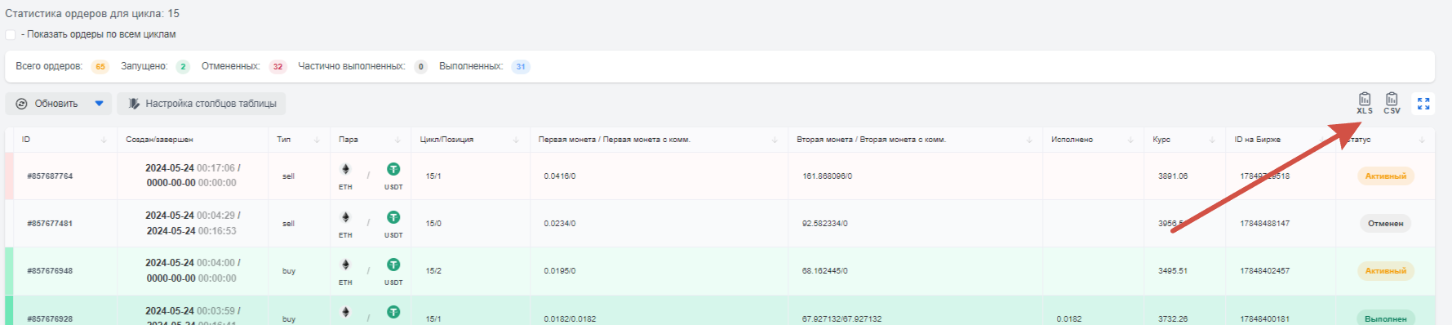The image size is (1452, 325).
Task: Expand table to fullscreen view
Action: 1423,104
